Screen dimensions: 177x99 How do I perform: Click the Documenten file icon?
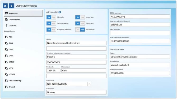(x=6, y=19)
